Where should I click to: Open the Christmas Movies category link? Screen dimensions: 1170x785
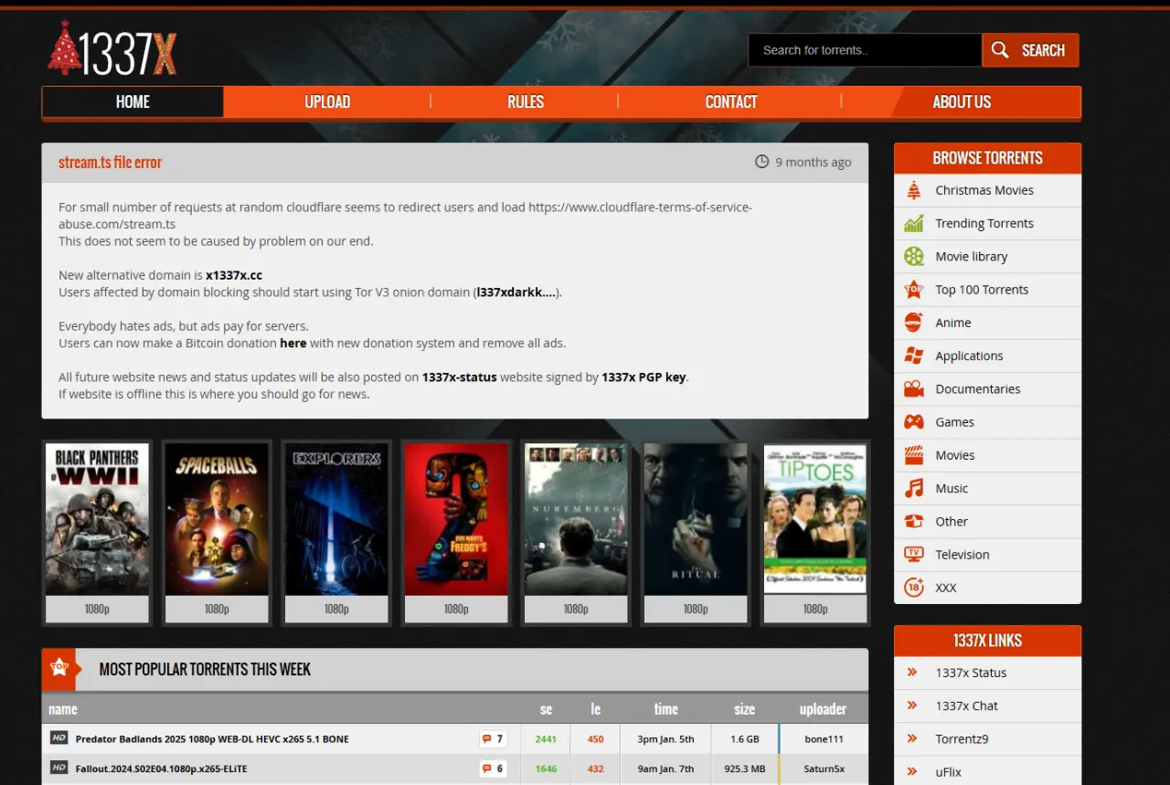pos(984,190)
